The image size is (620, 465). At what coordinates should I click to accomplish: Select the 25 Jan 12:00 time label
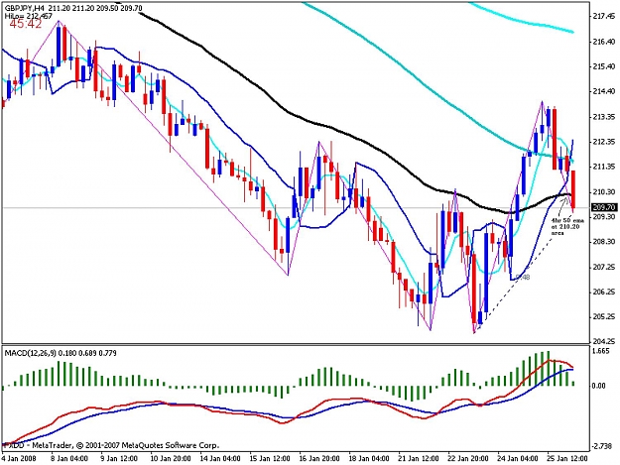pos(567,459)
